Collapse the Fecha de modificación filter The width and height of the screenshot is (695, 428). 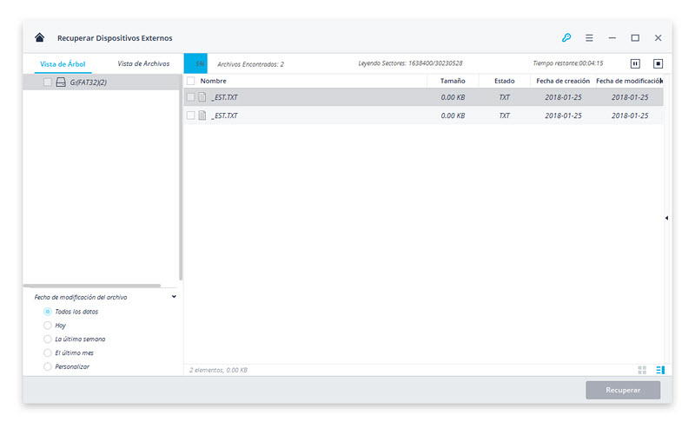tap(174, 297)
